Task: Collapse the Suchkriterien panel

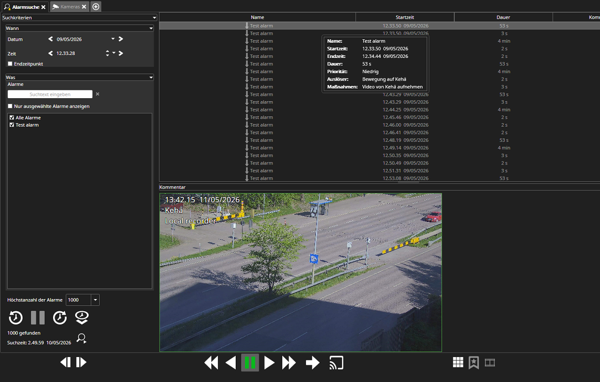Action: pos(154,18)
